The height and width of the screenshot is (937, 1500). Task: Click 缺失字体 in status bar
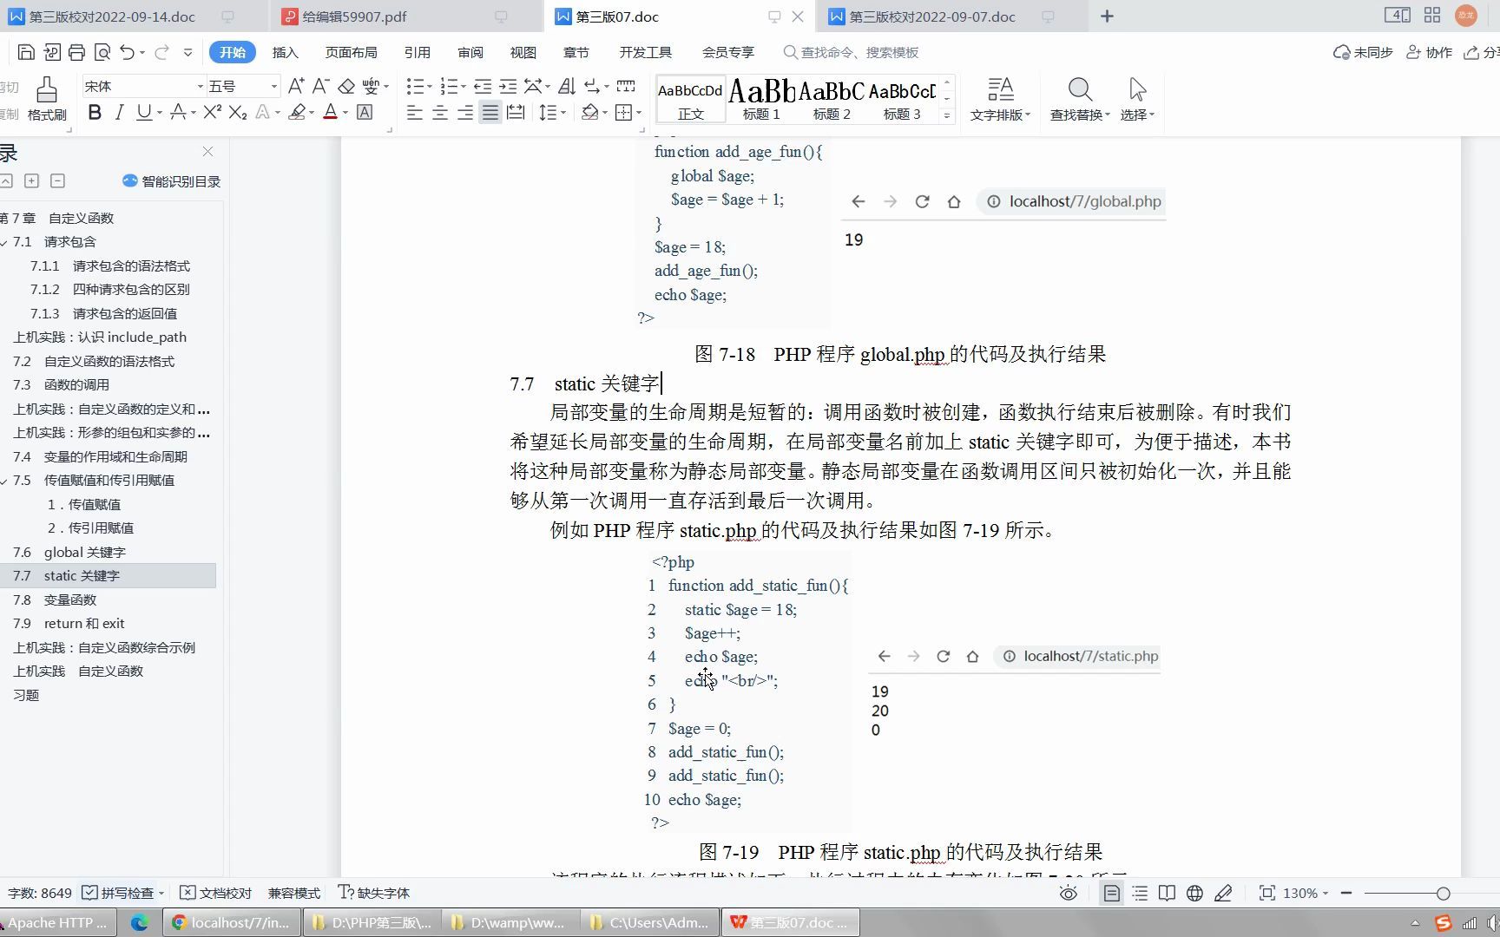(x=374, y=893)
